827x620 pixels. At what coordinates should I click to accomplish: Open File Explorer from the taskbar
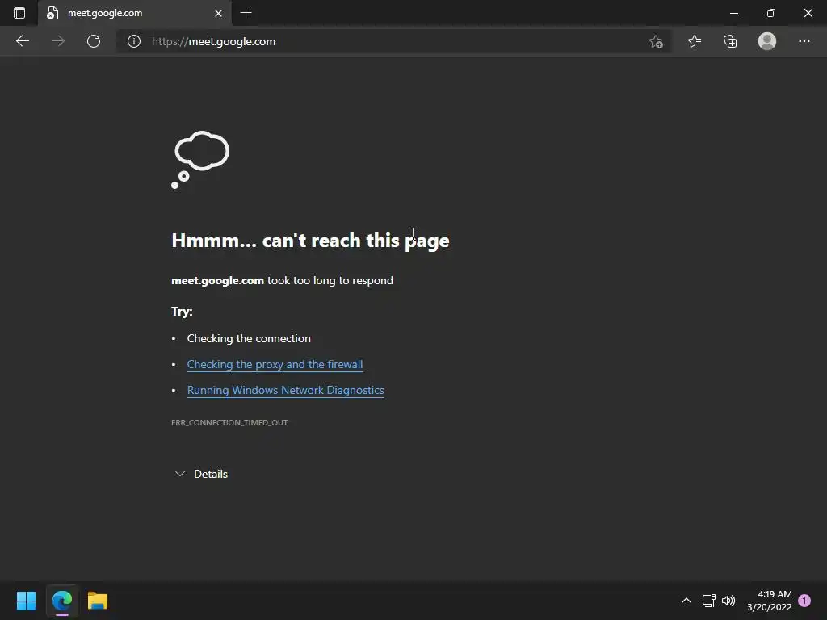pyautogui.click(x=98, y=601)
